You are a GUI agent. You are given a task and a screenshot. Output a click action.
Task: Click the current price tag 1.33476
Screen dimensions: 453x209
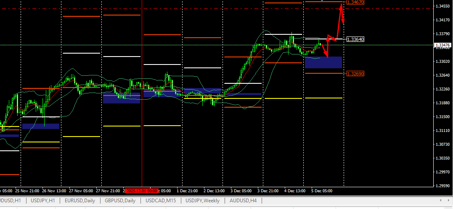[x=443, y=45]
